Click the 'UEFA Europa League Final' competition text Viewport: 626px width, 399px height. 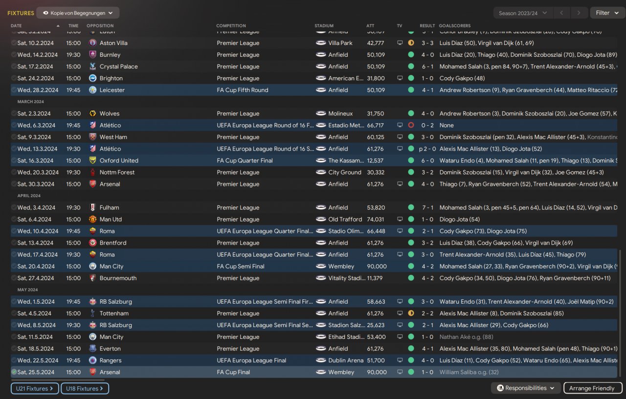click(x=251, y=360)
